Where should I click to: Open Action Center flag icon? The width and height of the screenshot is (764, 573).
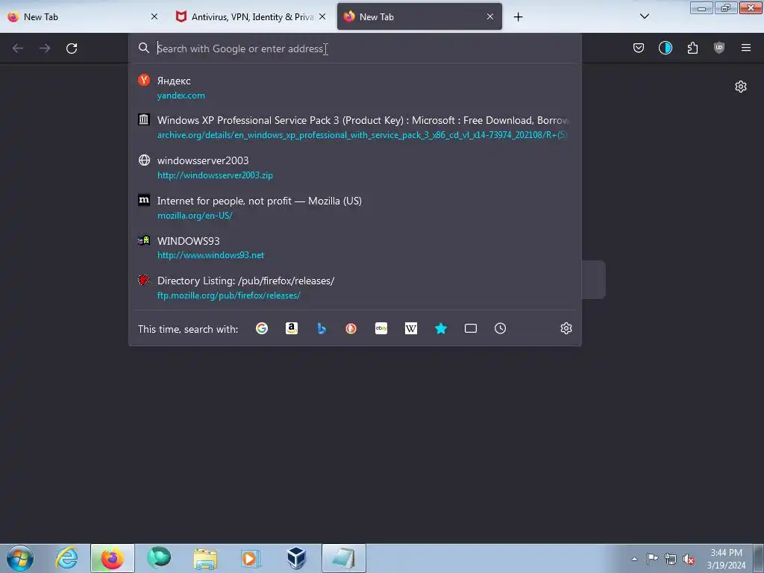tap(652, 558)
